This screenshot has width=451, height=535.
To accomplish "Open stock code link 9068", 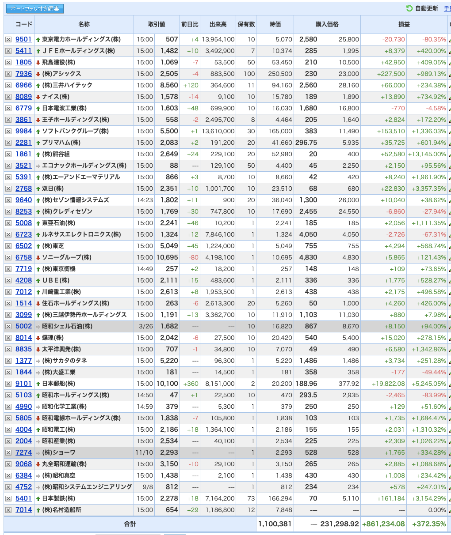I will [x=24, y=464].
